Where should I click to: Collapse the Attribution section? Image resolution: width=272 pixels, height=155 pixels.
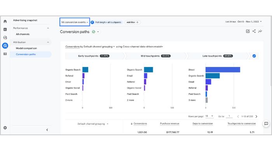[x=48, y=42]
